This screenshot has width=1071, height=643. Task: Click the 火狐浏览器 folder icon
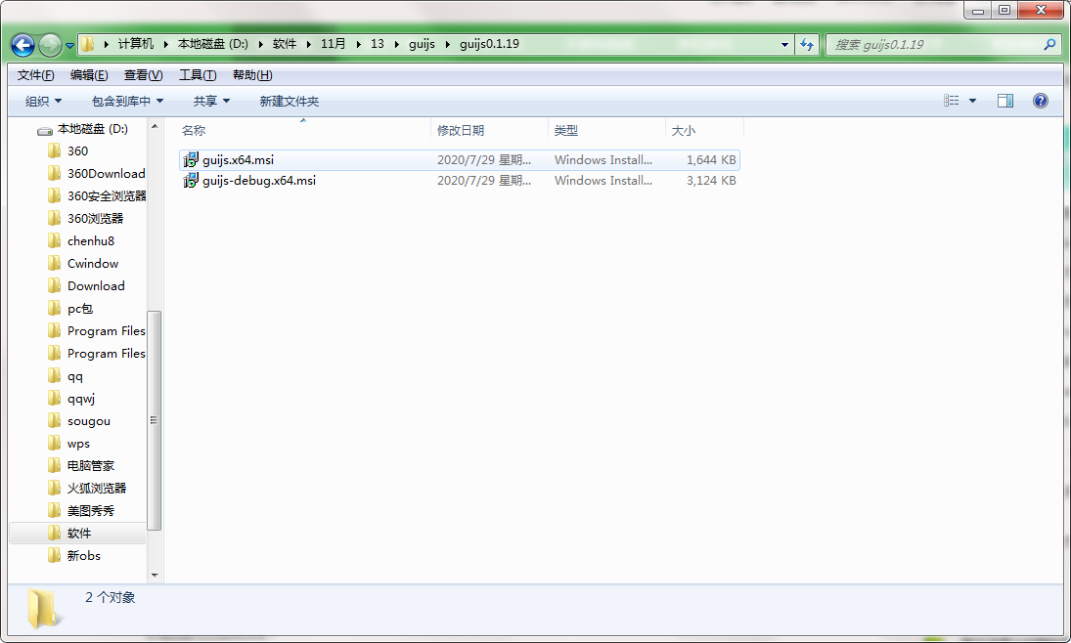coord(55,489)
